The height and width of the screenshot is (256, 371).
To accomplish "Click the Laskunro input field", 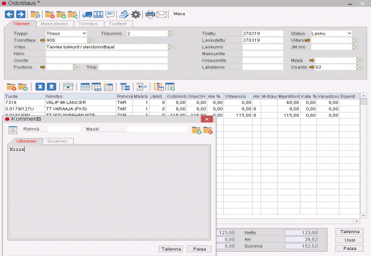I will pos(263,47).
